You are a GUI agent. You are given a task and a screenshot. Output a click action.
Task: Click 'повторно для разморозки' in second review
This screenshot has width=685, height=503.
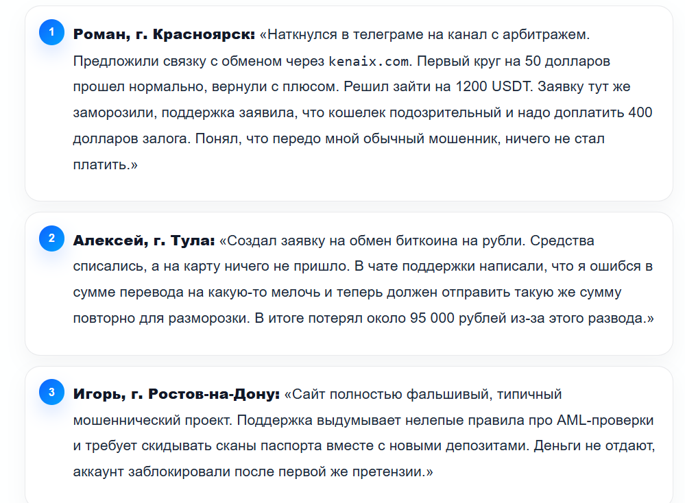tap(160, 318)
